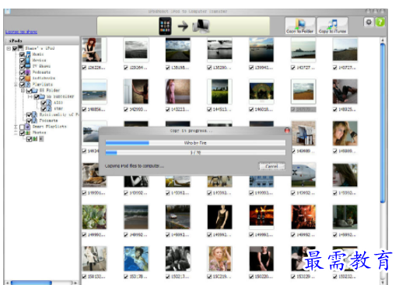Image resolution: width=399 pixels, height=285 pixels.
Task: Click the application icon in title bar
Action: [x=7, y=11]
